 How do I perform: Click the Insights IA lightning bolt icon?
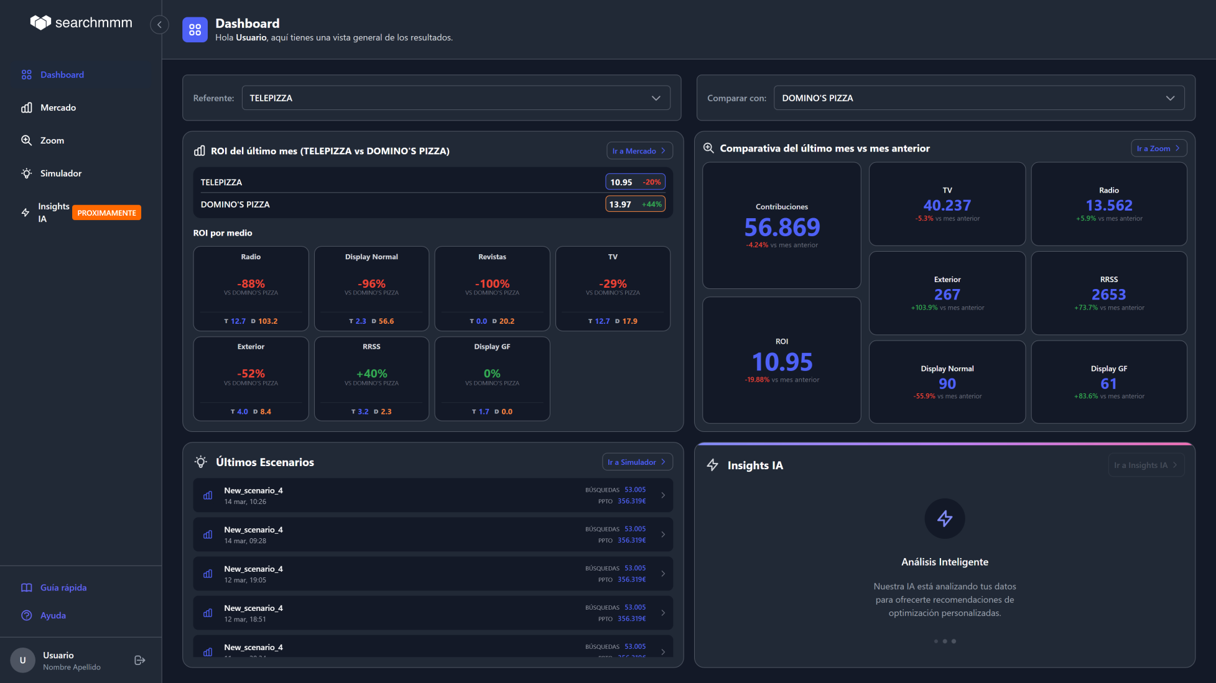[26, 212]
